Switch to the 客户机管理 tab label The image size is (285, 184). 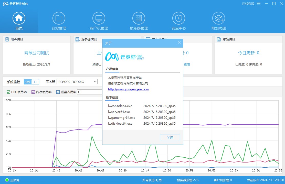(x=99, y=28)
